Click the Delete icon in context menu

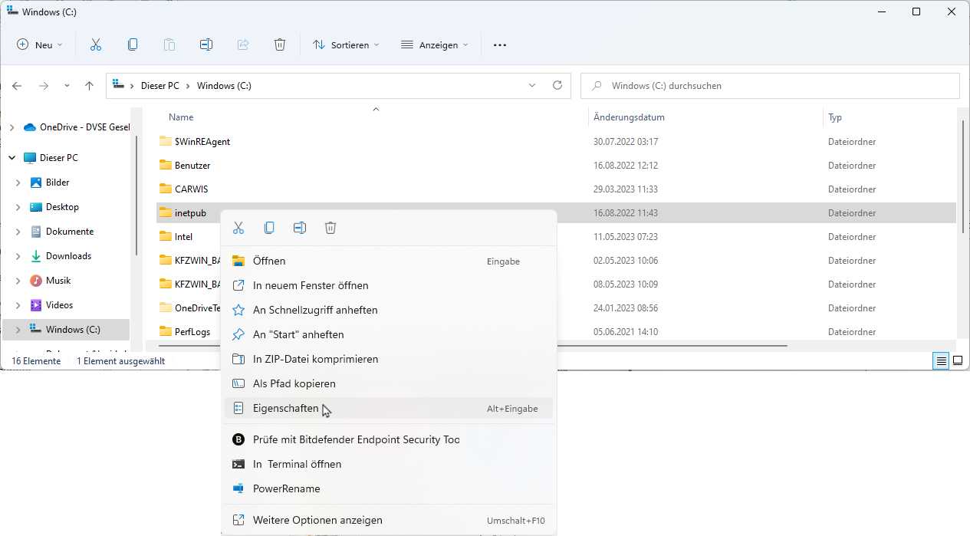(x=330, y=228)
